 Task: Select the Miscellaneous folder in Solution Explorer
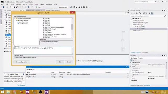tap(139, 31)
